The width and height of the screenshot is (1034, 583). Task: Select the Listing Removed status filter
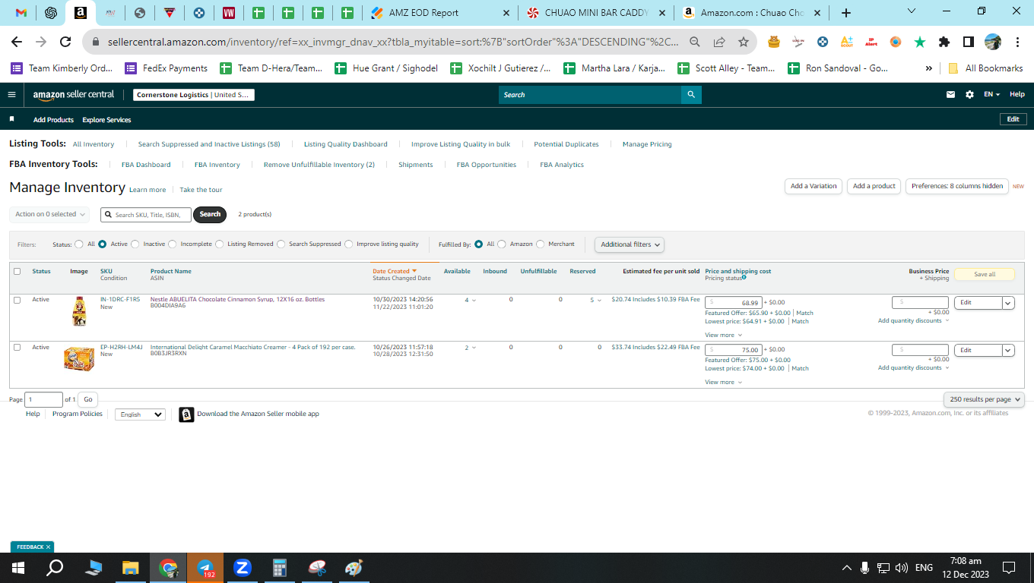coord(219,244)
